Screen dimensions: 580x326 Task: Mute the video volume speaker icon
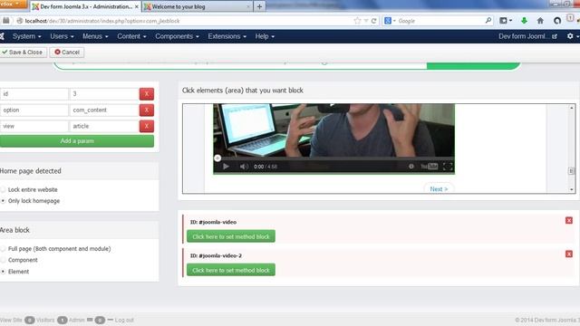tap(244, 167)
